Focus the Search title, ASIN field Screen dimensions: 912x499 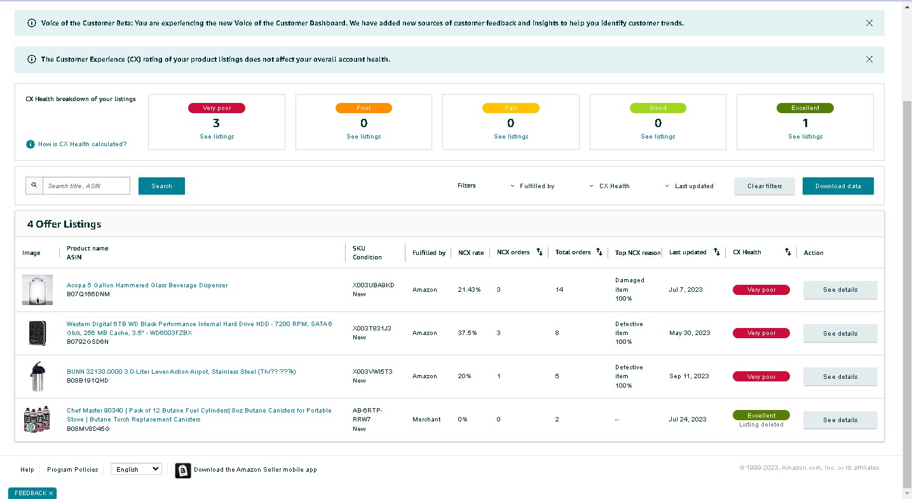click(x=86, y=186)
